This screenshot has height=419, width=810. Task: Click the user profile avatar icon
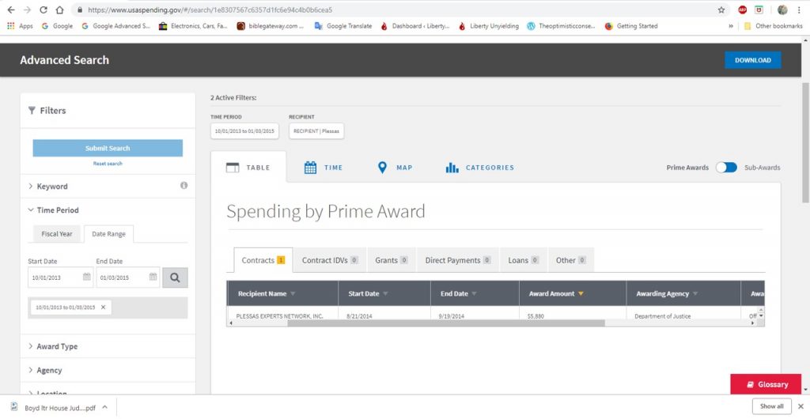point(782,9)
